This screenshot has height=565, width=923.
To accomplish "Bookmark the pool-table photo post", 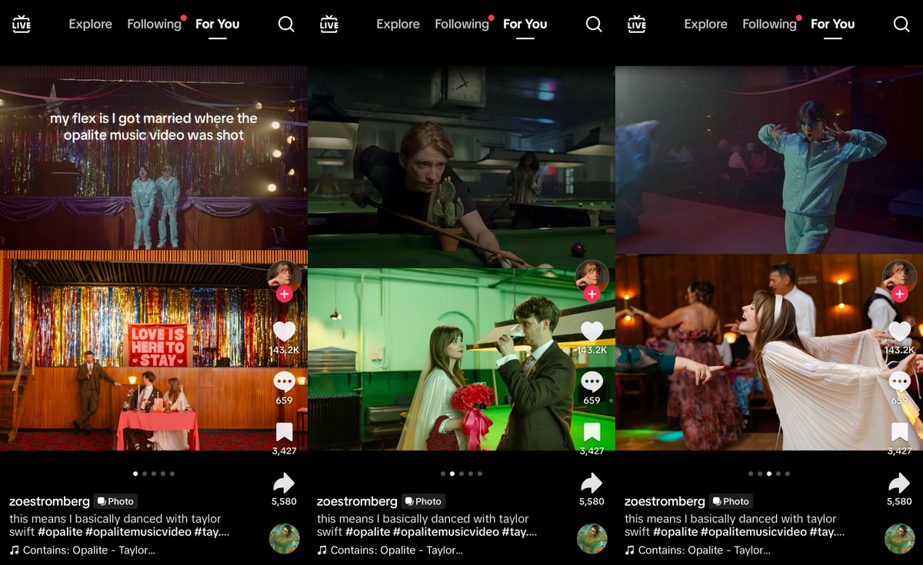I will pos(591,432).
